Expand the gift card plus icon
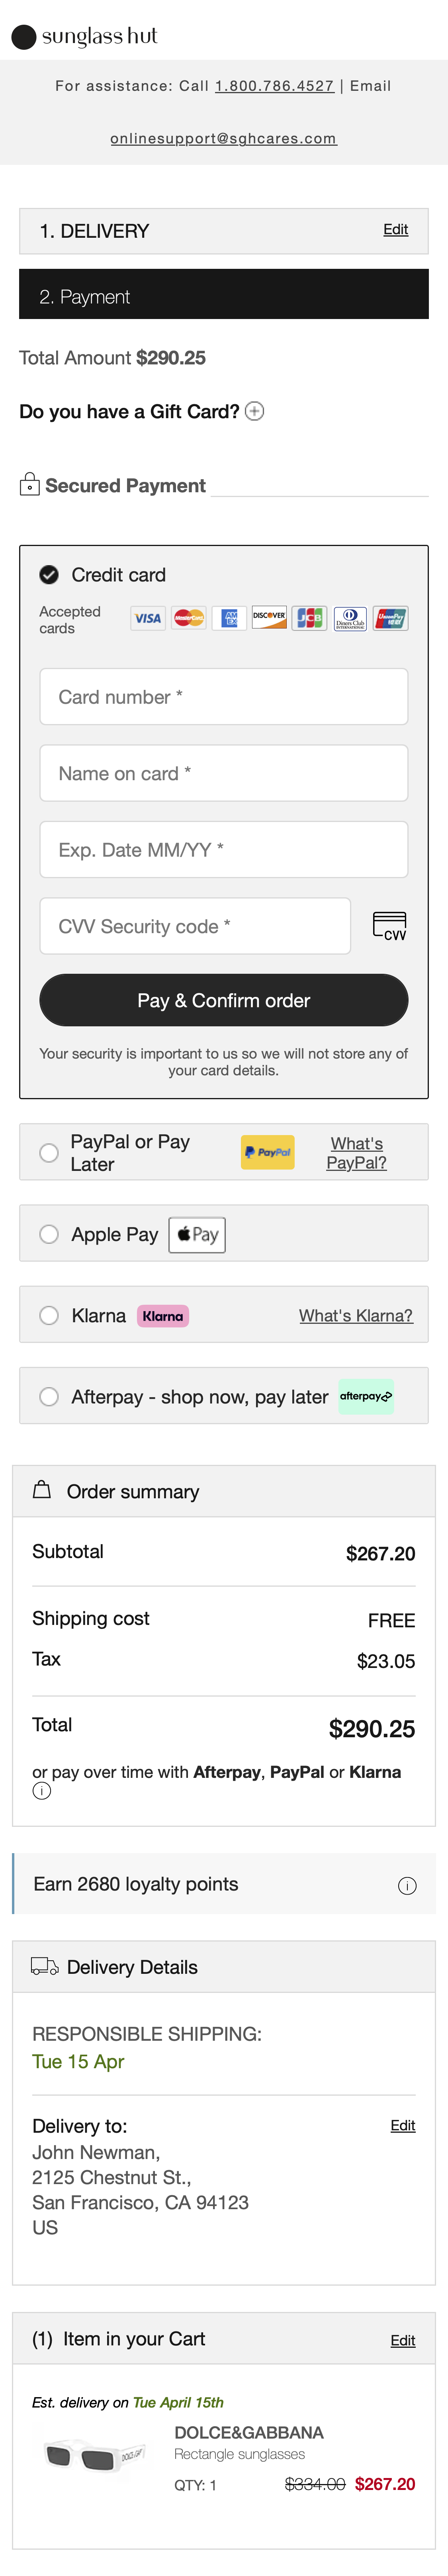Viewport: 448px width, 2576px height. [255, 411]
